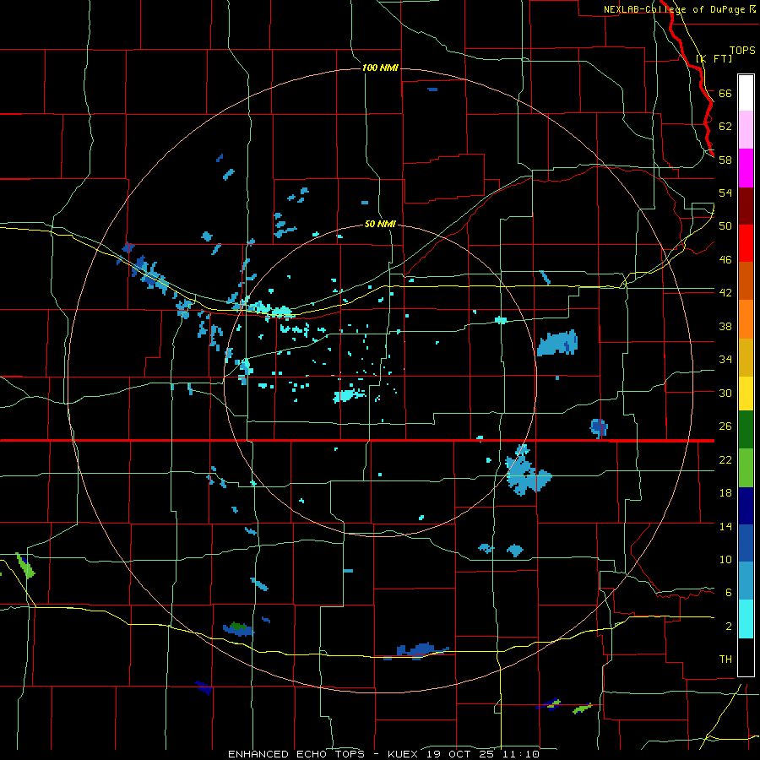Click the dark red legend swatch
Screen dimensions: 760x760
click(746, 205)
